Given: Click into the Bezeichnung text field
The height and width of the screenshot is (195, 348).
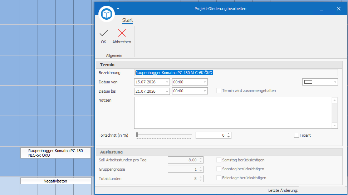Looking at the screenshot, I should tap(236, 73).
